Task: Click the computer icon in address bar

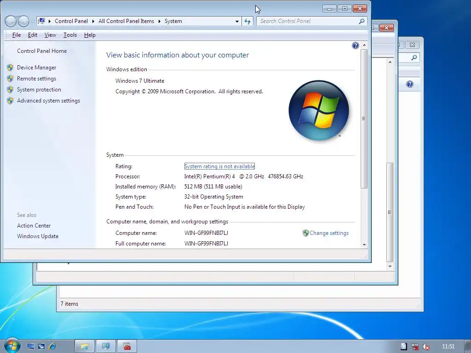Action: (42, 21)
